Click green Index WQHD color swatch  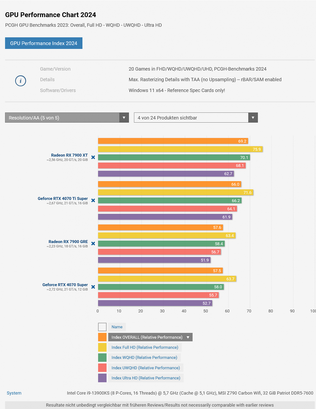(102, 358)
